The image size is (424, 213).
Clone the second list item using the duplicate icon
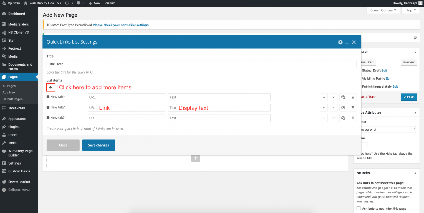[343, 107]
